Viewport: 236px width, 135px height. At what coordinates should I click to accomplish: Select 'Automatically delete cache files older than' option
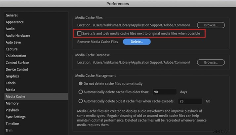pos(80,92)
